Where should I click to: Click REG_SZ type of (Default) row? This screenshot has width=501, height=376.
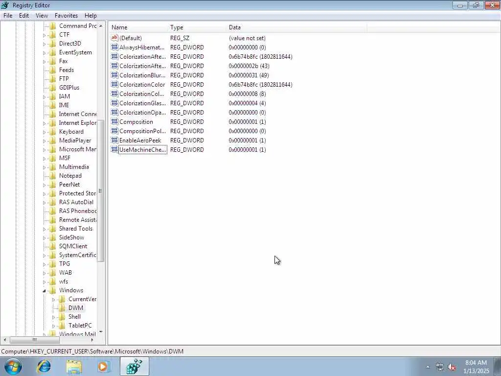pyautogui.click(x=180, y=38)
